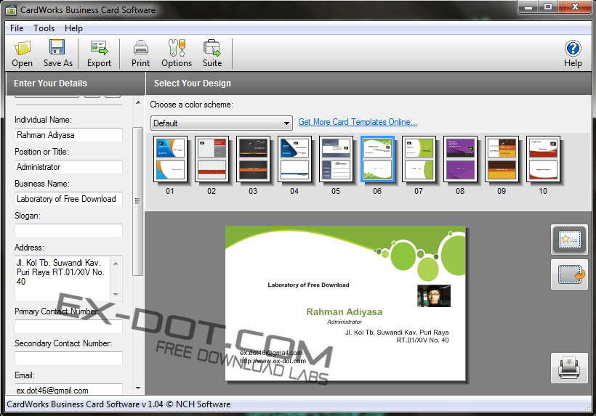Click the photo on the card preview
596x416 pixels.
[434, 295]
